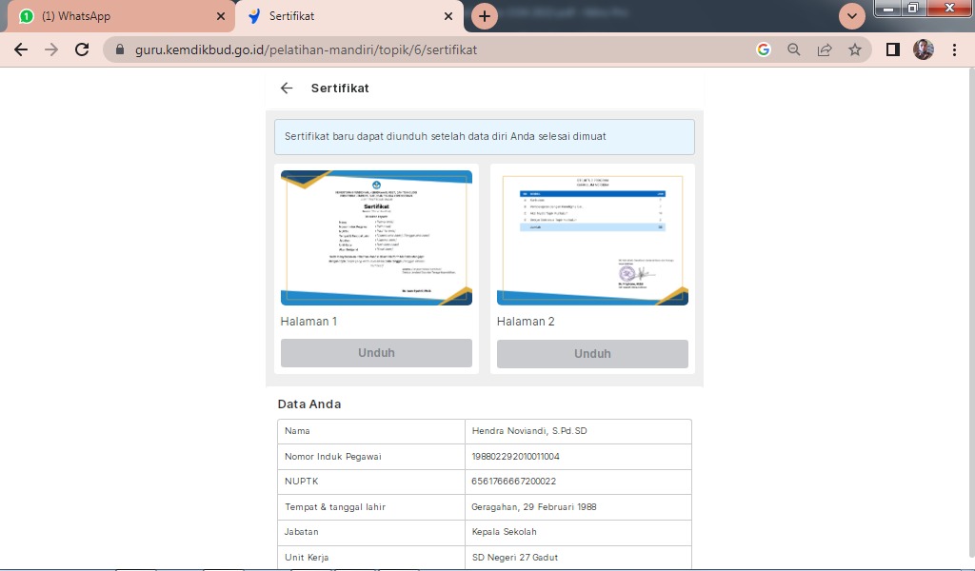Open the Chrome profile avatar

(x=923, y=49)
